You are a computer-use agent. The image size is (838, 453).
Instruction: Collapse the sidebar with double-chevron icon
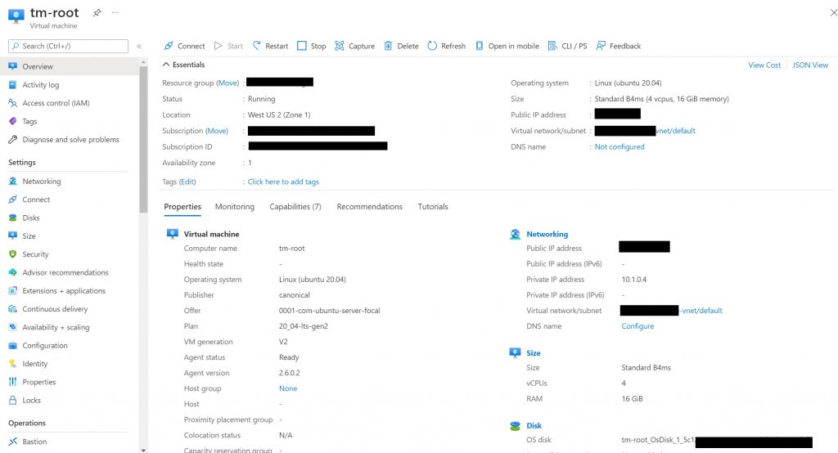pos(139,47)
